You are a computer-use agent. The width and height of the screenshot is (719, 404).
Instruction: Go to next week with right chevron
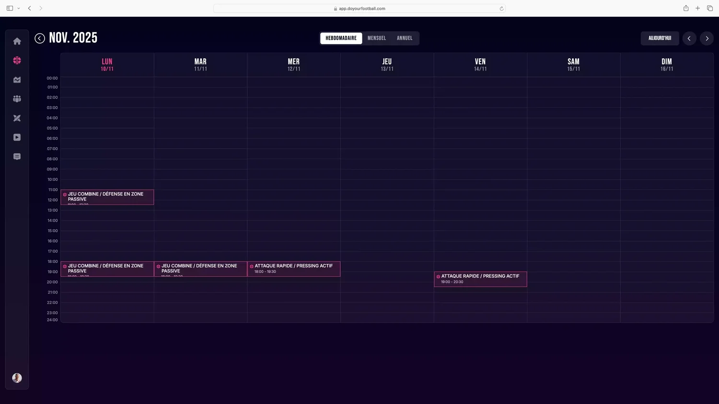707,38
